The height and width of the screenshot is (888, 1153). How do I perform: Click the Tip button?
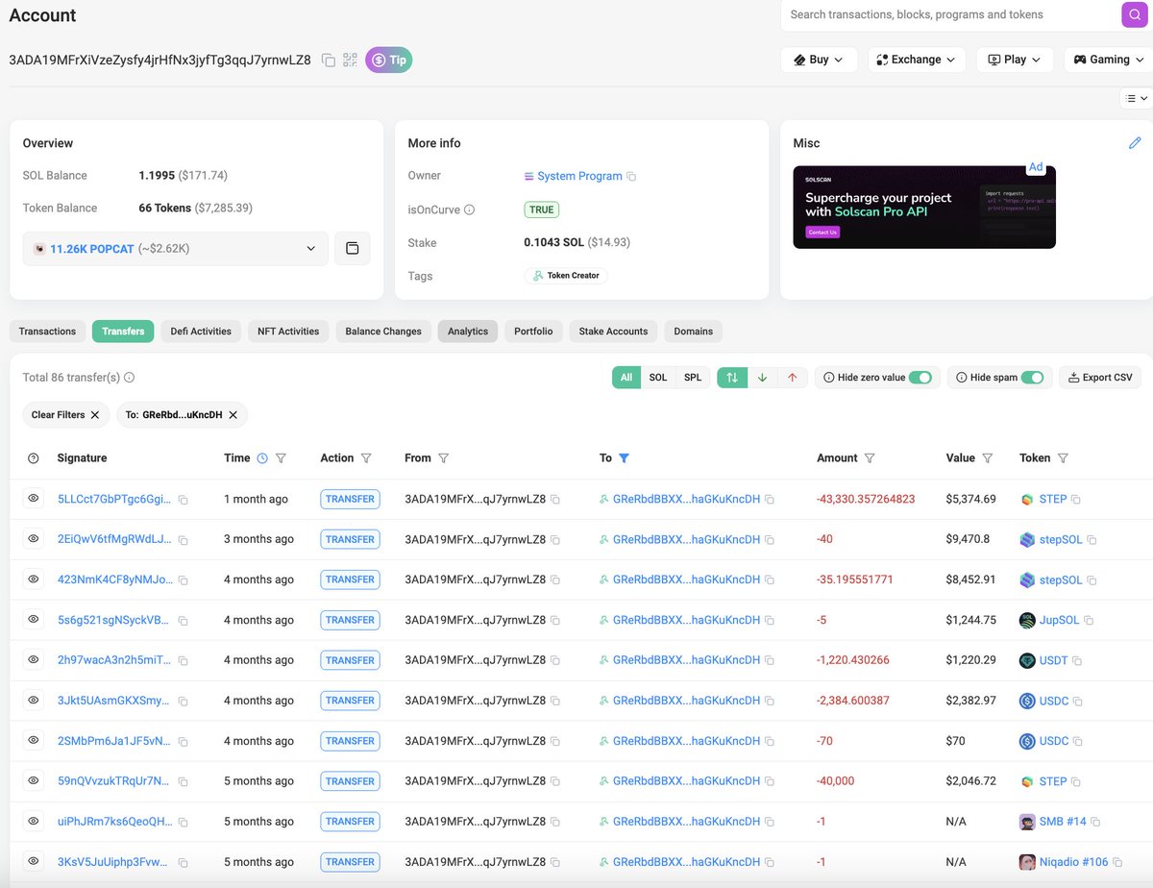tap(388, 60)
